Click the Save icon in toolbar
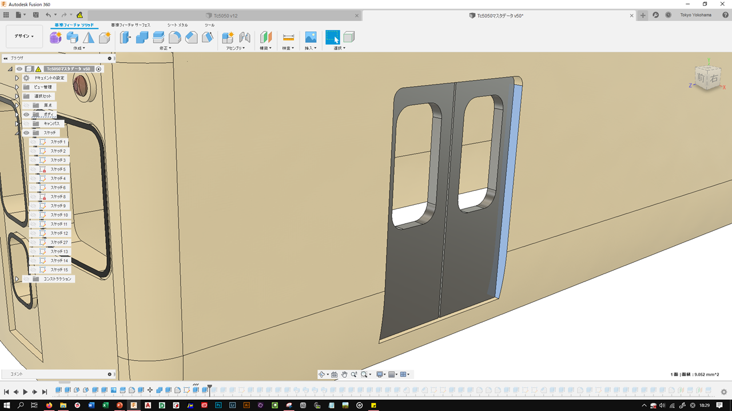This screenshot has width=732, height=411. pyautogui.click(x=36, y=15)
